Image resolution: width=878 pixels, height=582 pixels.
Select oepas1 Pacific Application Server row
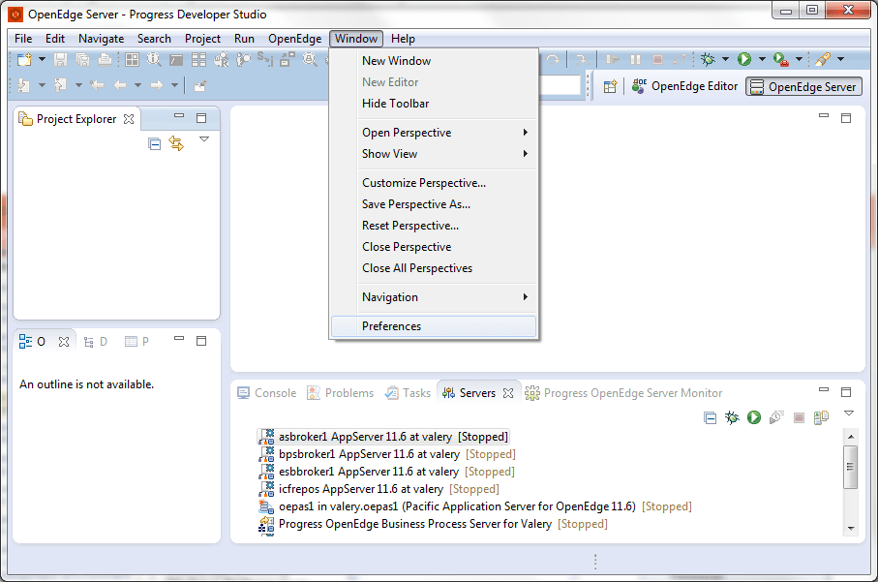475,506
